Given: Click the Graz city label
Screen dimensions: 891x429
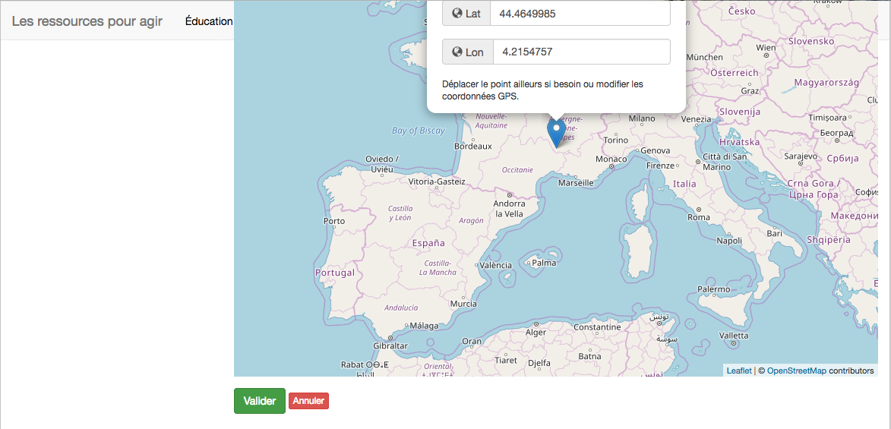Looking at the screenshot, I should coord(750,91).
